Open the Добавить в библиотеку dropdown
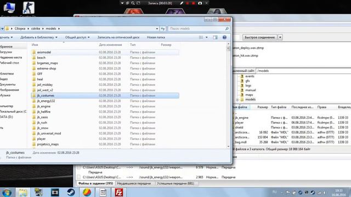The height and width of the screenshot is (197, 351). pos(39,37)
